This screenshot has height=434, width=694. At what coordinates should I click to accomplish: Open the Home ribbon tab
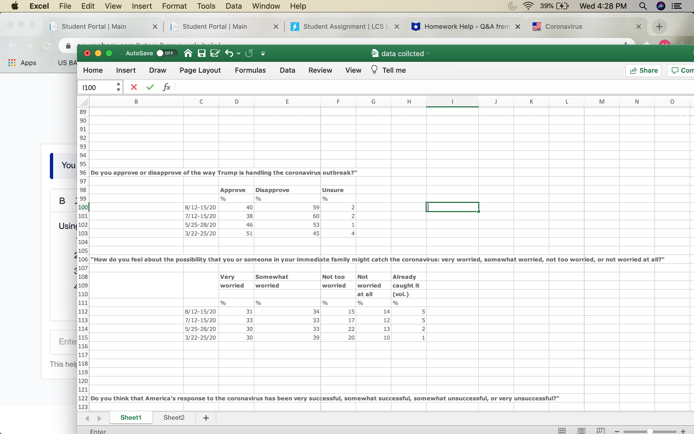[93, 70]
